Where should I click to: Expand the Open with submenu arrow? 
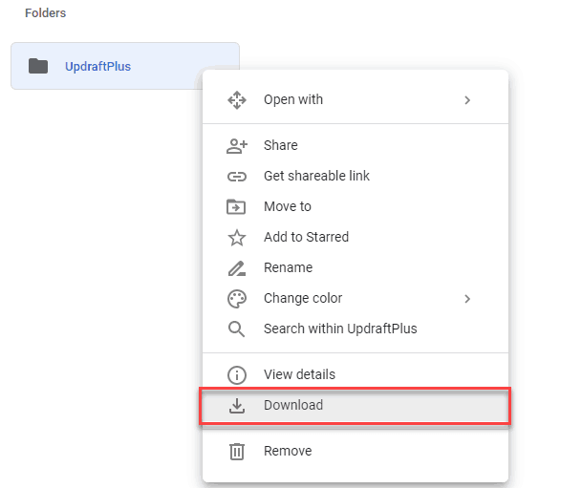467,100
